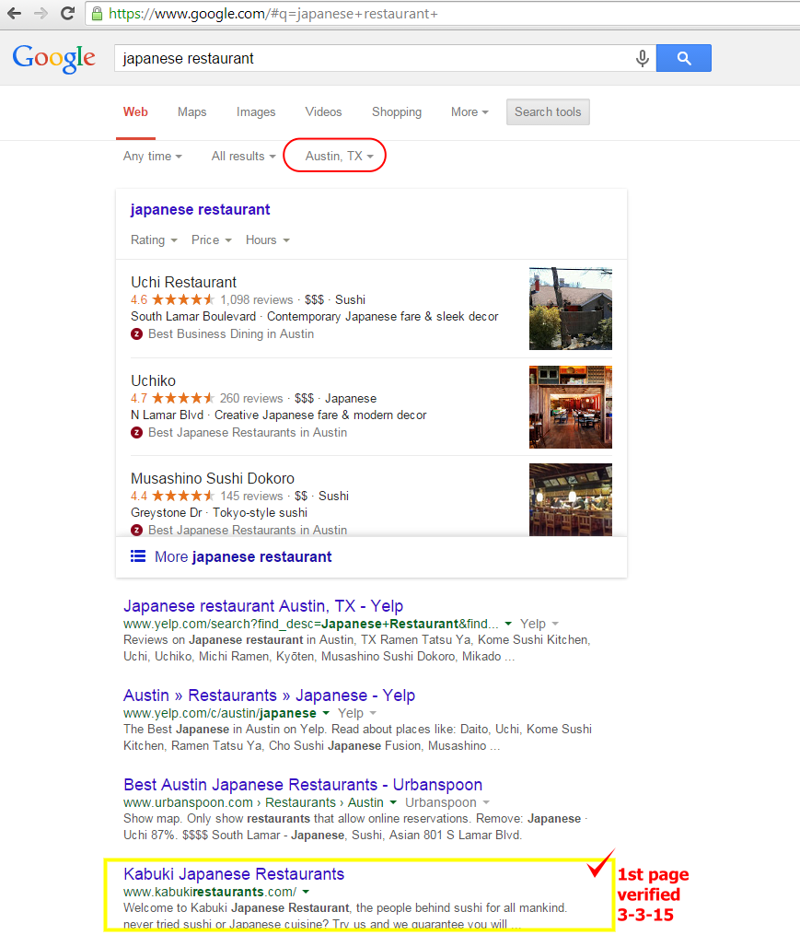Click the www.yelp.com/c/austin/japanese URL text
800x935 pixels.
(220, 713)
